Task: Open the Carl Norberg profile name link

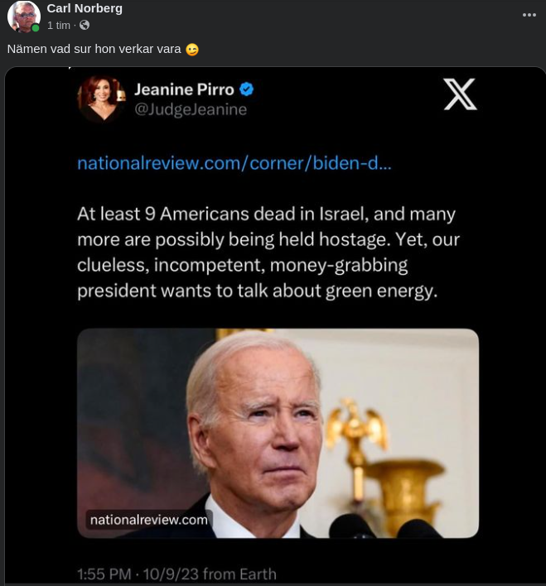Action: click(85, 8)
